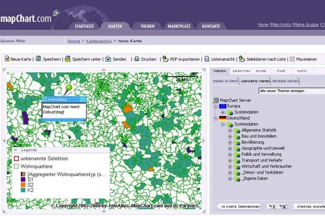The height and width of the screenshot is (216, 325).
Task: Click the Meine Gruppe link
Action: (x=306, y=25)
